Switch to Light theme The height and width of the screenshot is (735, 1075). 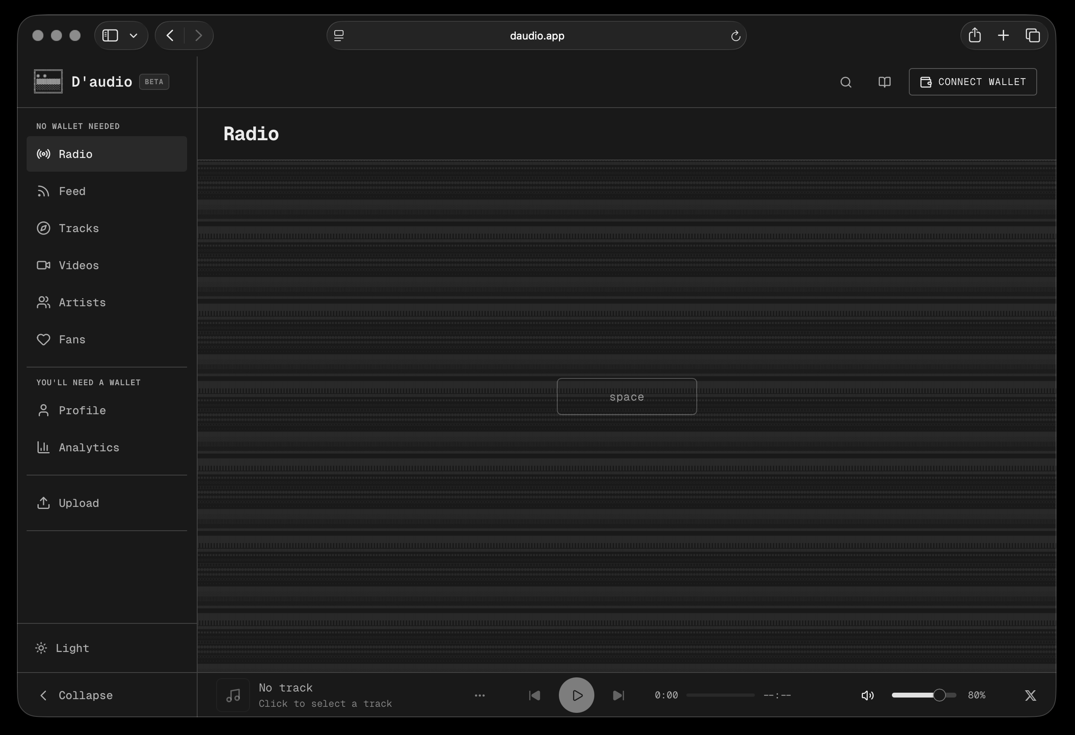[x=73, y=648]
